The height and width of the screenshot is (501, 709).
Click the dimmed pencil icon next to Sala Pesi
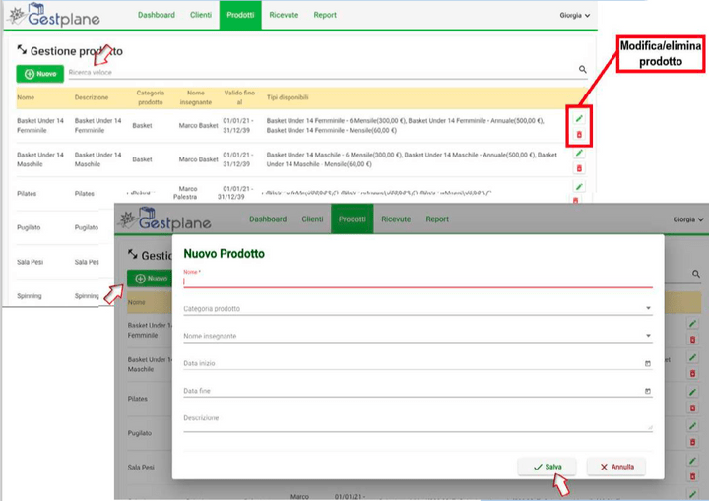692,461
